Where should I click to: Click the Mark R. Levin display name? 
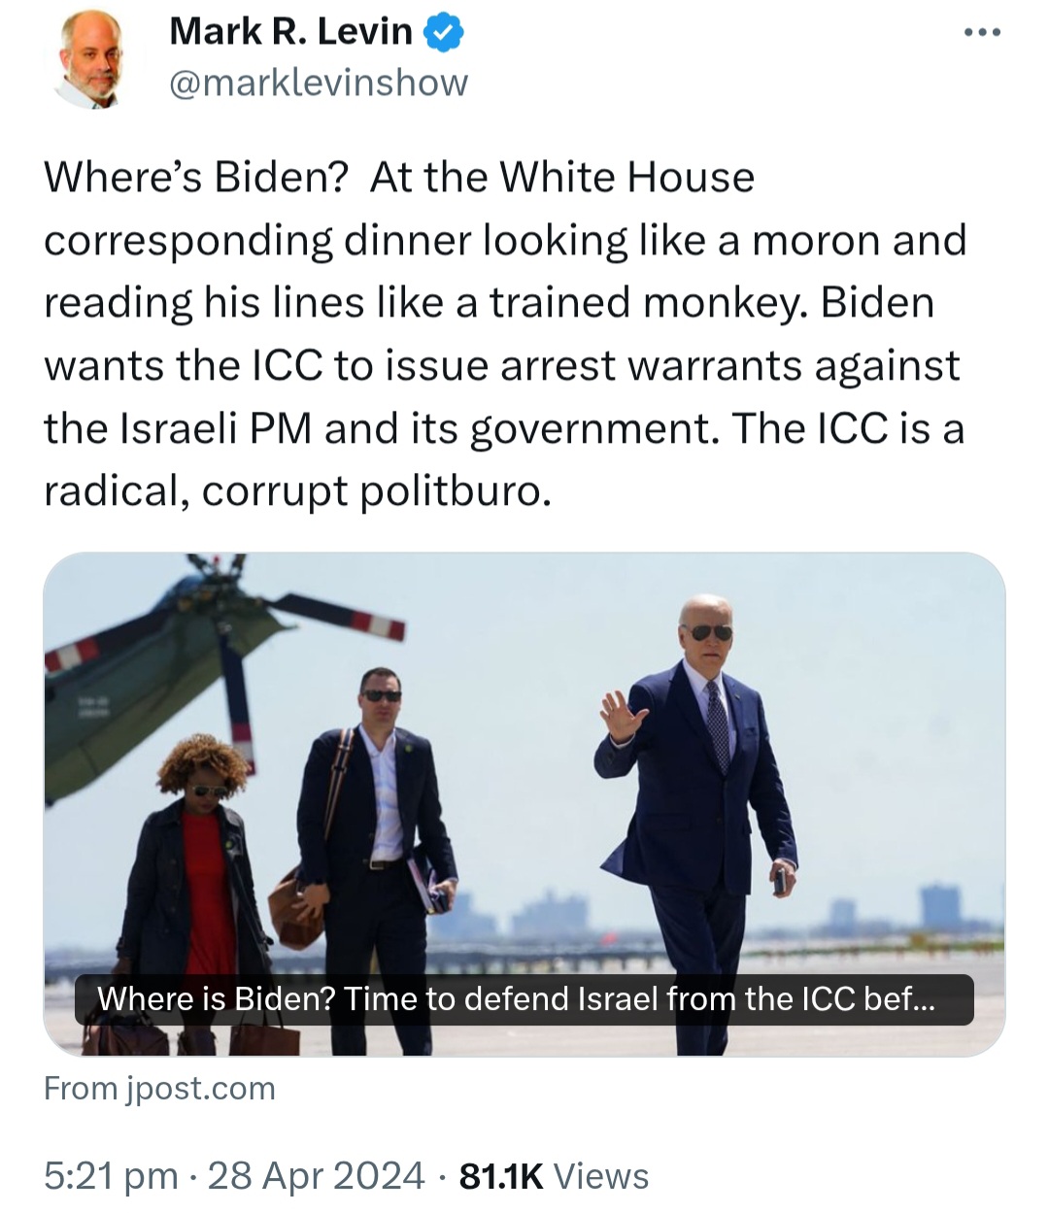tap(290, 32)
